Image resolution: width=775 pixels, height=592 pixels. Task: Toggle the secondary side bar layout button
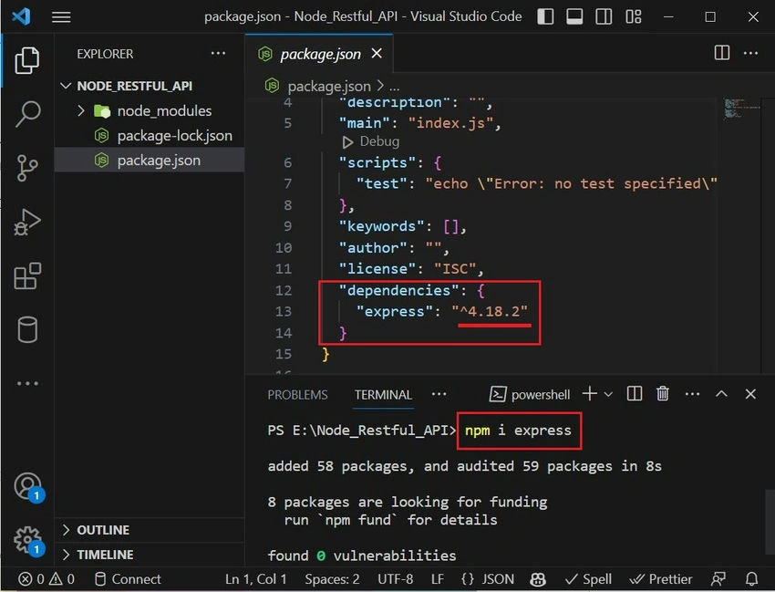[x=604, y=16]
